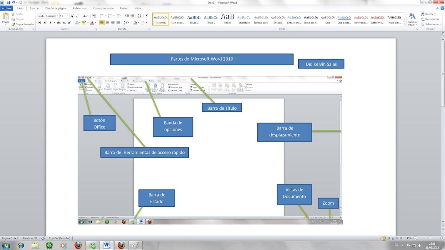The width and height of the screenshot is (445, 250).
Task: Toggle italic (K) formatting
Action: tap(45, 23)
